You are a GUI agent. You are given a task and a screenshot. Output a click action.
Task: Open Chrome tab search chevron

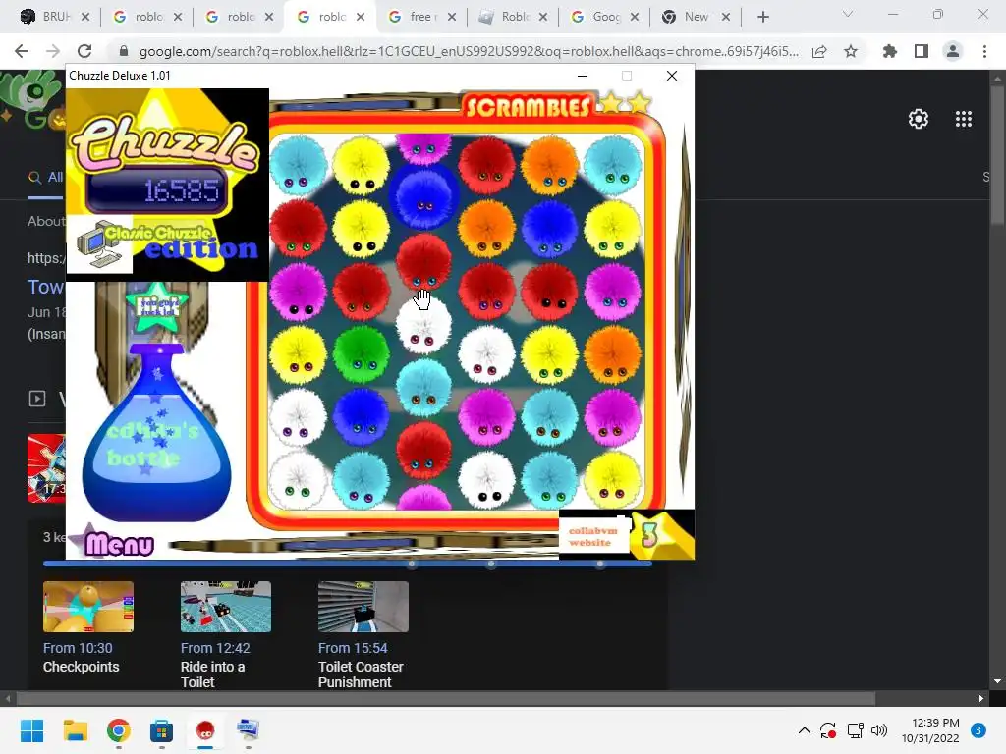click(x=848, y=14)
